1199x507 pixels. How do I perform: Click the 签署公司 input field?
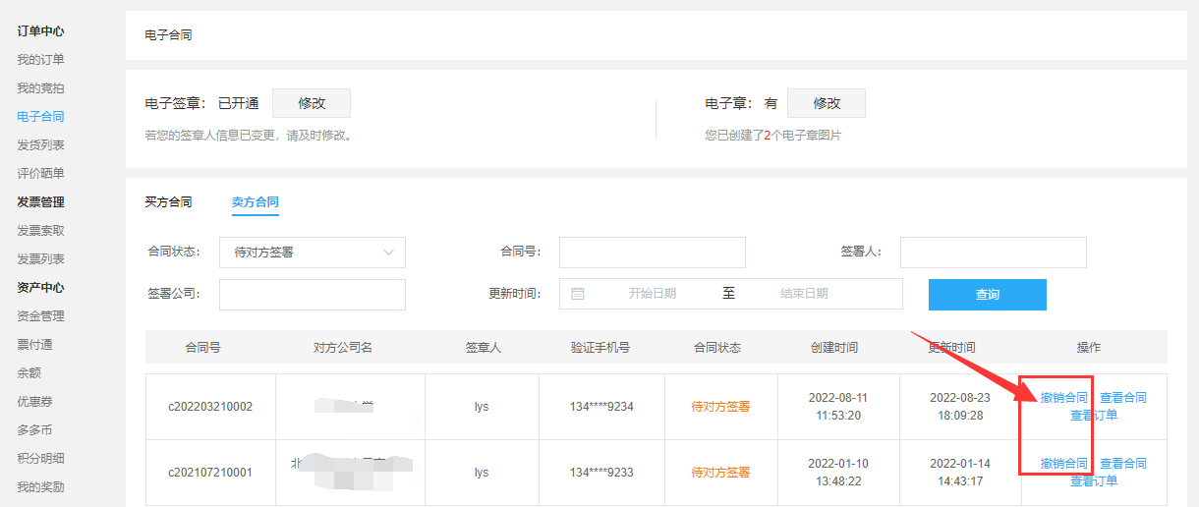(x=312, y=295)
